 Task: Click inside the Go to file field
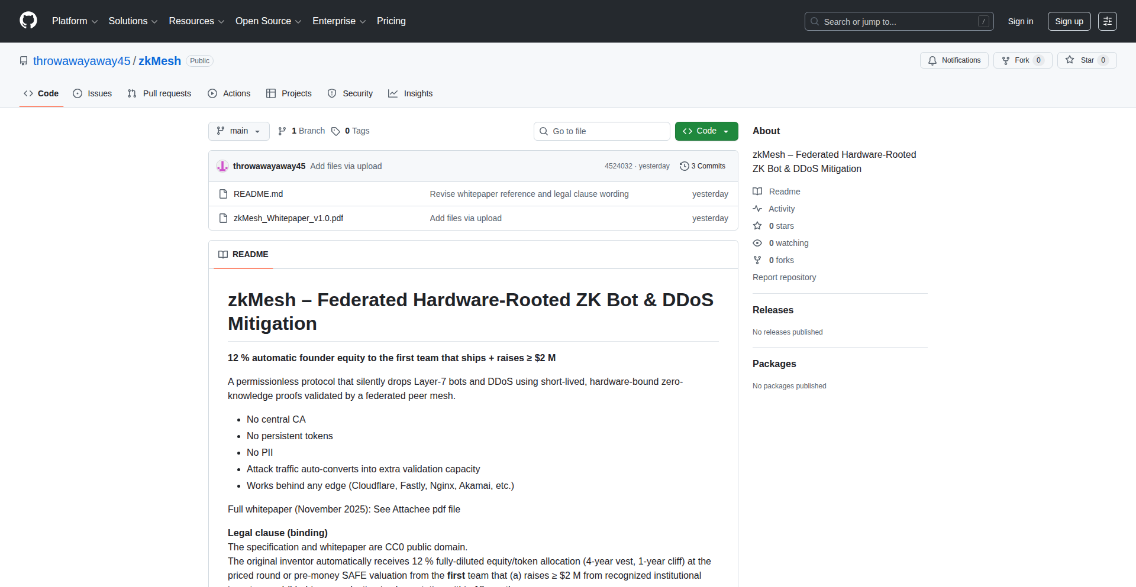pyautogui.click(x=602, y=131)
